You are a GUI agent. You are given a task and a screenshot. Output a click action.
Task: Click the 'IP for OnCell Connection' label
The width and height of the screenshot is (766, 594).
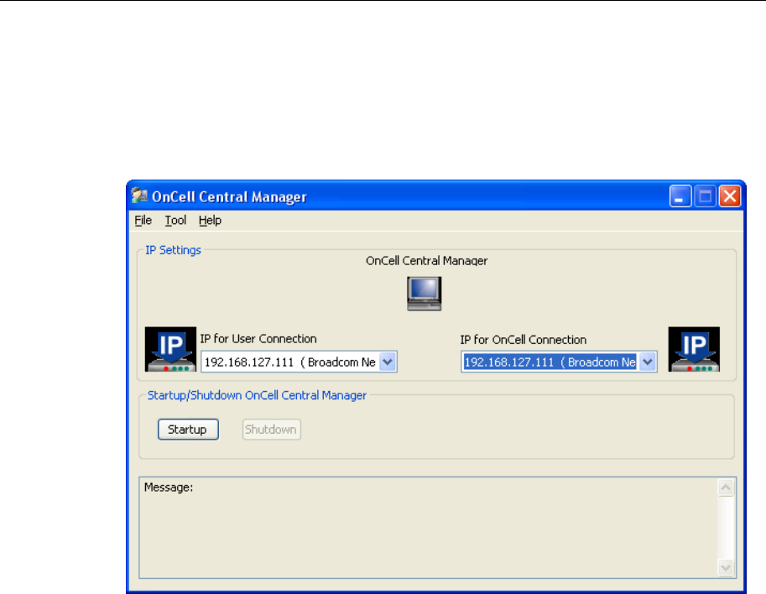pyautogui.click(x=524, y=340)
